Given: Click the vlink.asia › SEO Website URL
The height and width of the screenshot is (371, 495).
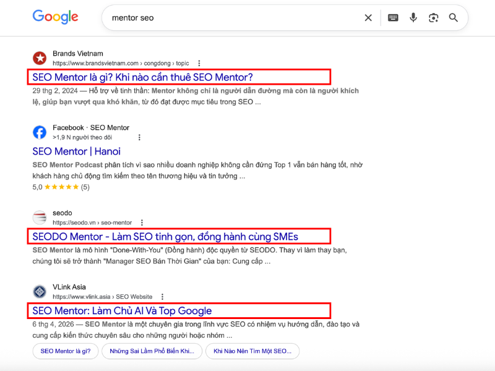Looking at the screenshot, I should coord(102,297).
